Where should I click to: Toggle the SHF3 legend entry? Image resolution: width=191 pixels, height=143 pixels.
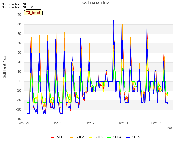coord(95,137)
